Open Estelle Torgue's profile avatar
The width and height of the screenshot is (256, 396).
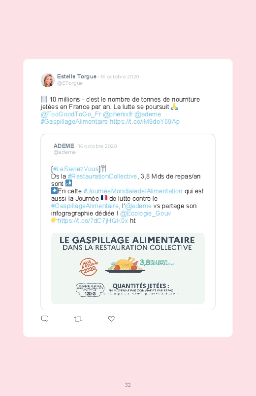point(48,80)
